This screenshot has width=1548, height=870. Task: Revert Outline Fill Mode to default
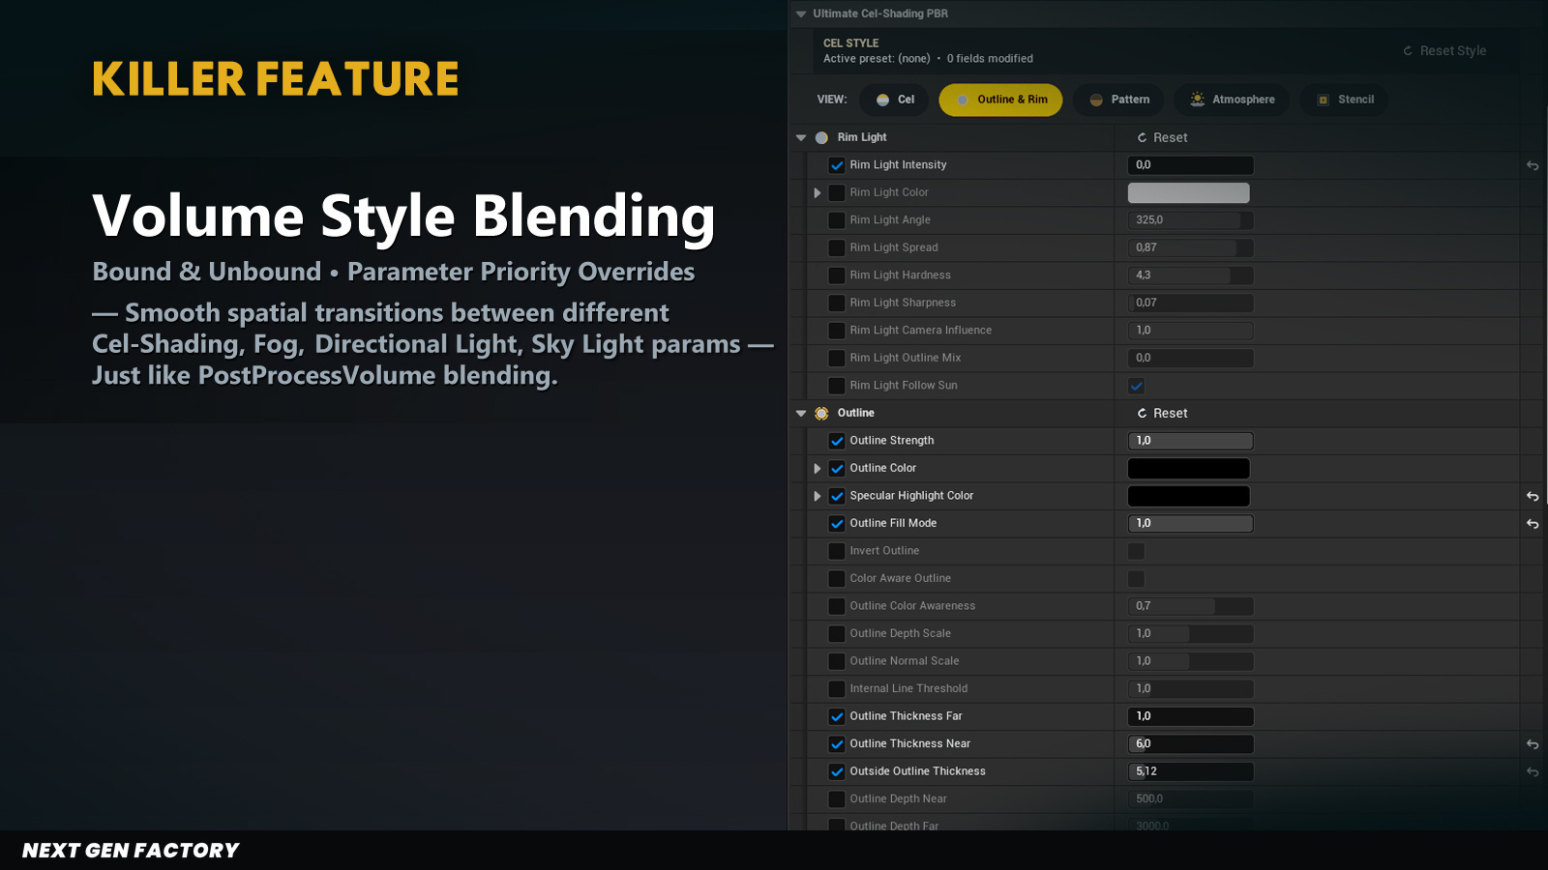pos(1533,524)
